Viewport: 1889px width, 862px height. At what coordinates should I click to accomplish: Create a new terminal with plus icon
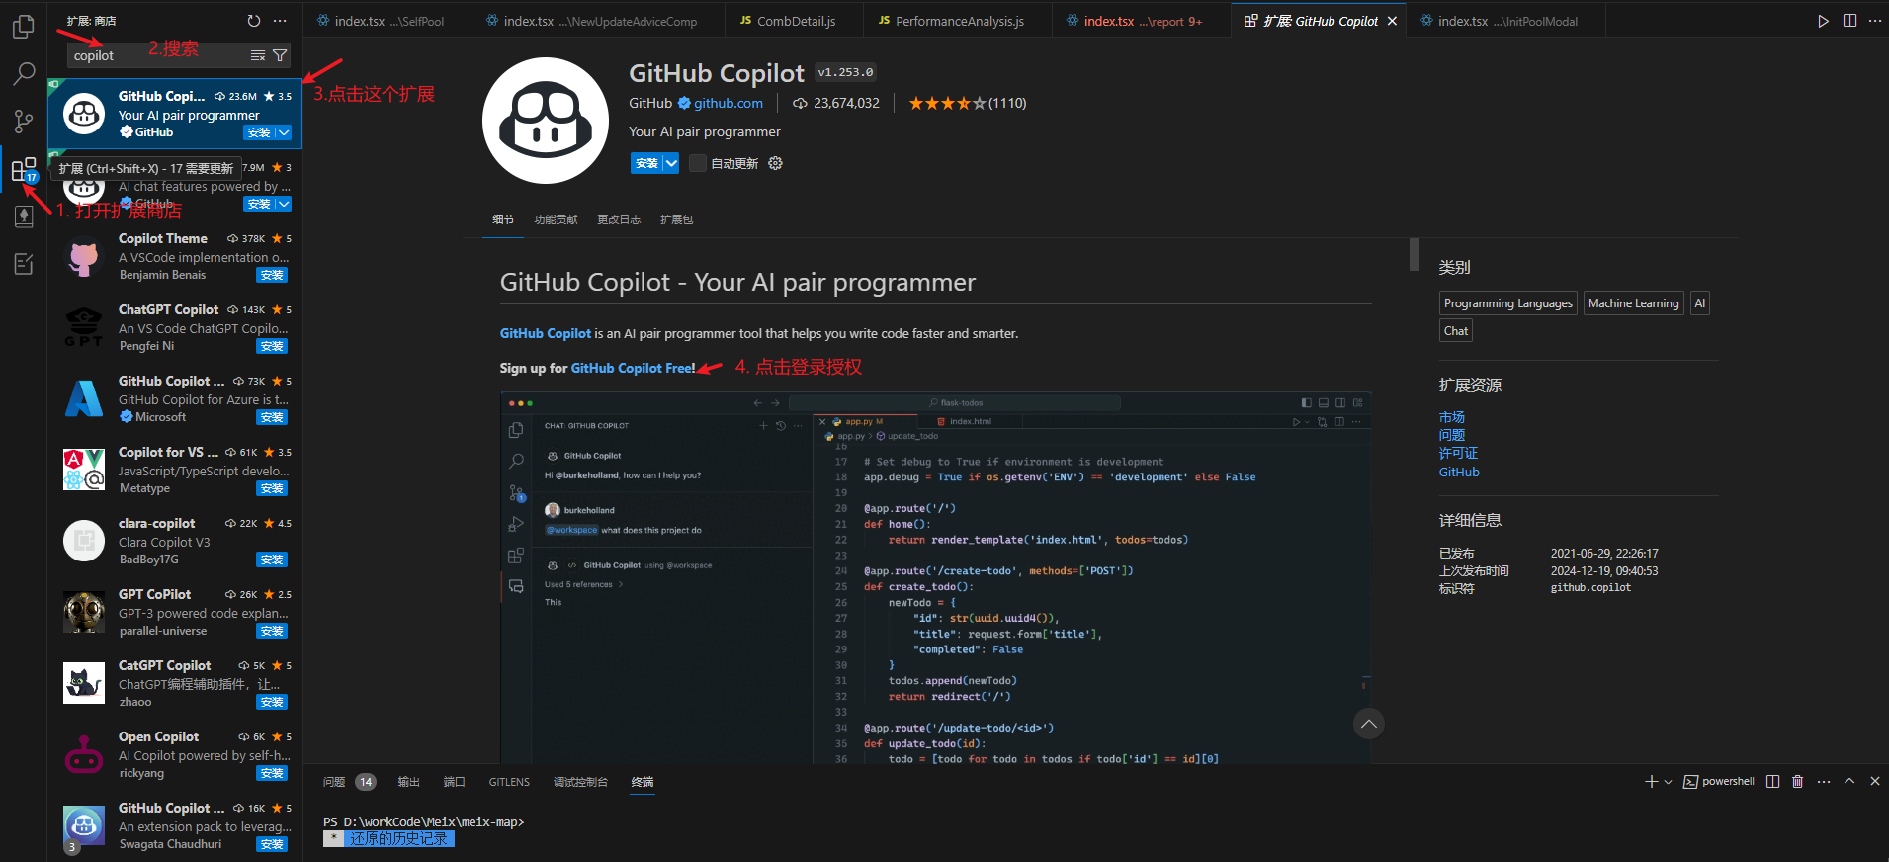tap(1651, 781)
